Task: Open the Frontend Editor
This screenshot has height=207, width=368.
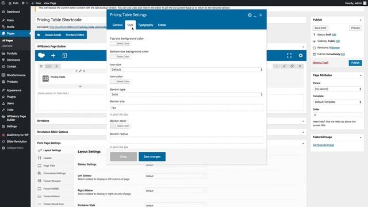Action: (x=75, y=35)
